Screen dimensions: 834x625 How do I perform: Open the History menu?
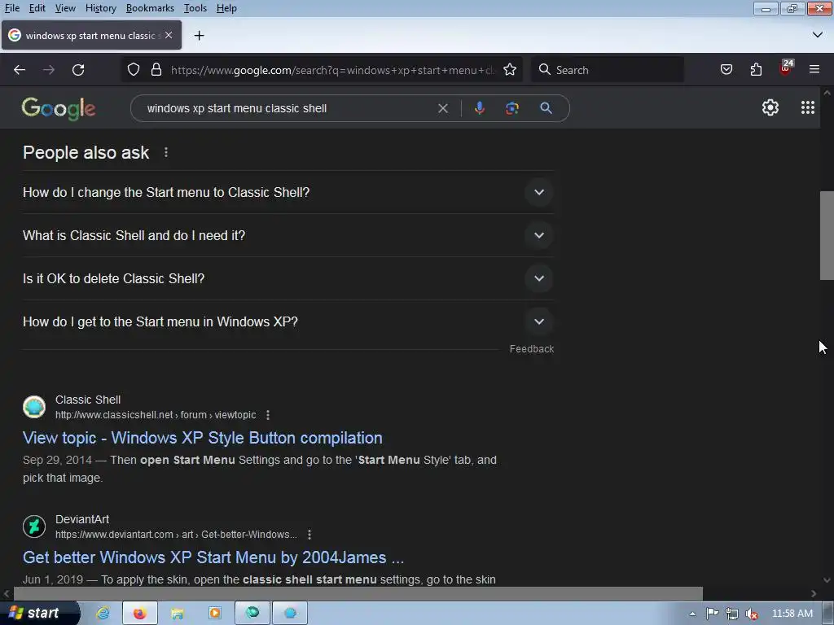point(100,8)
